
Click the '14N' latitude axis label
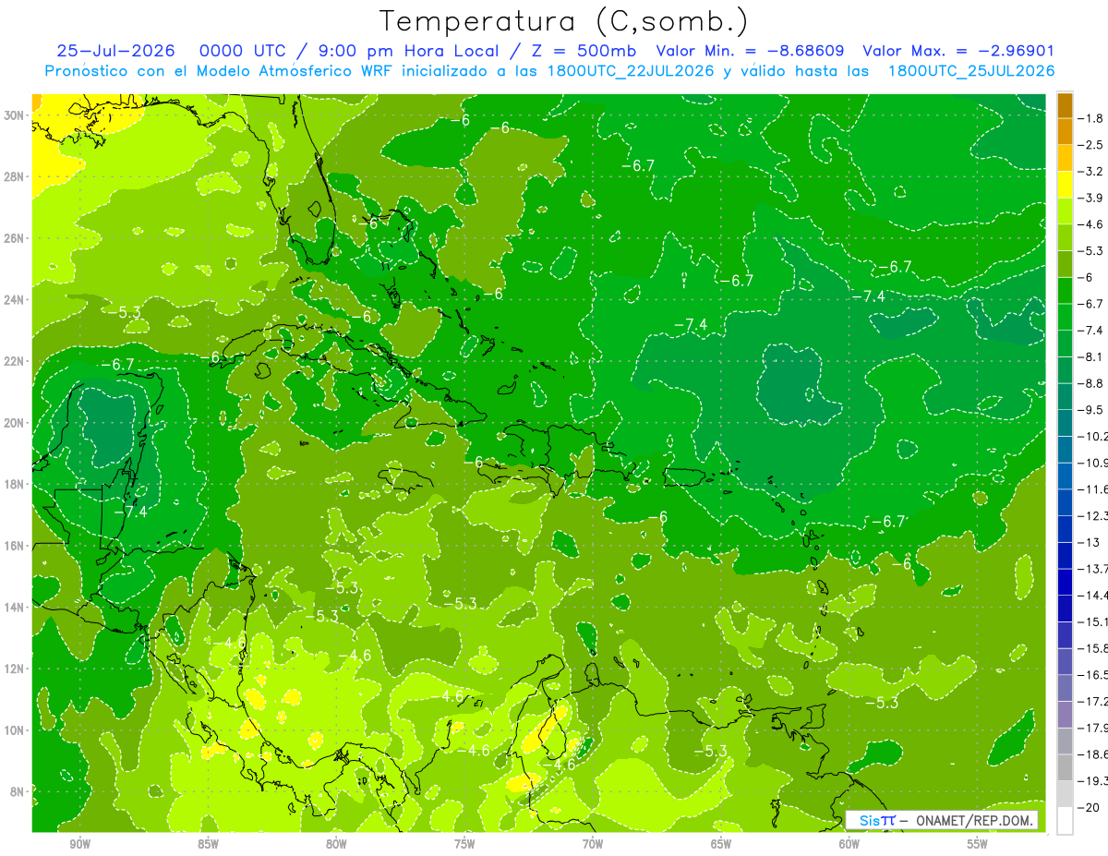tap(15, 608)
